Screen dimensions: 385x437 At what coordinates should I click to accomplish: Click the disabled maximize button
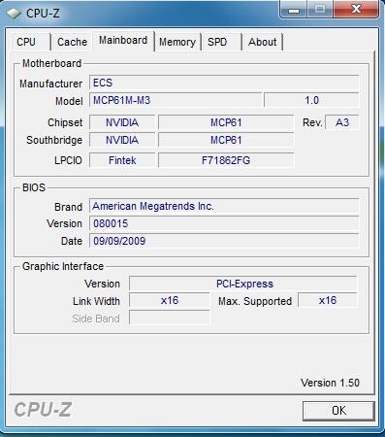[320, 10]
